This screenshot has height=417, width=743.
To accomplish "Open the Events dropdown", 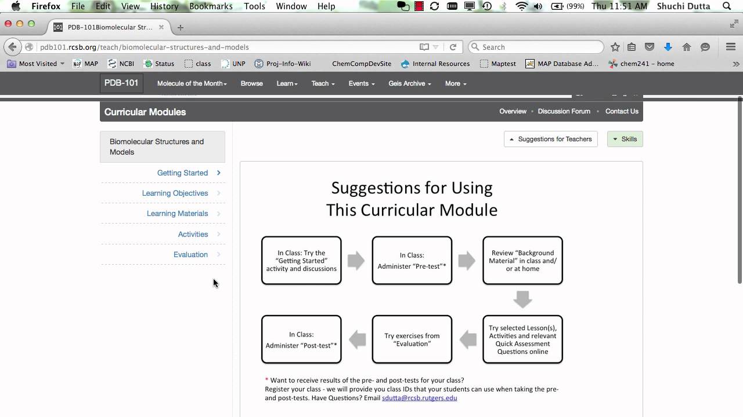I will [361, 83].
